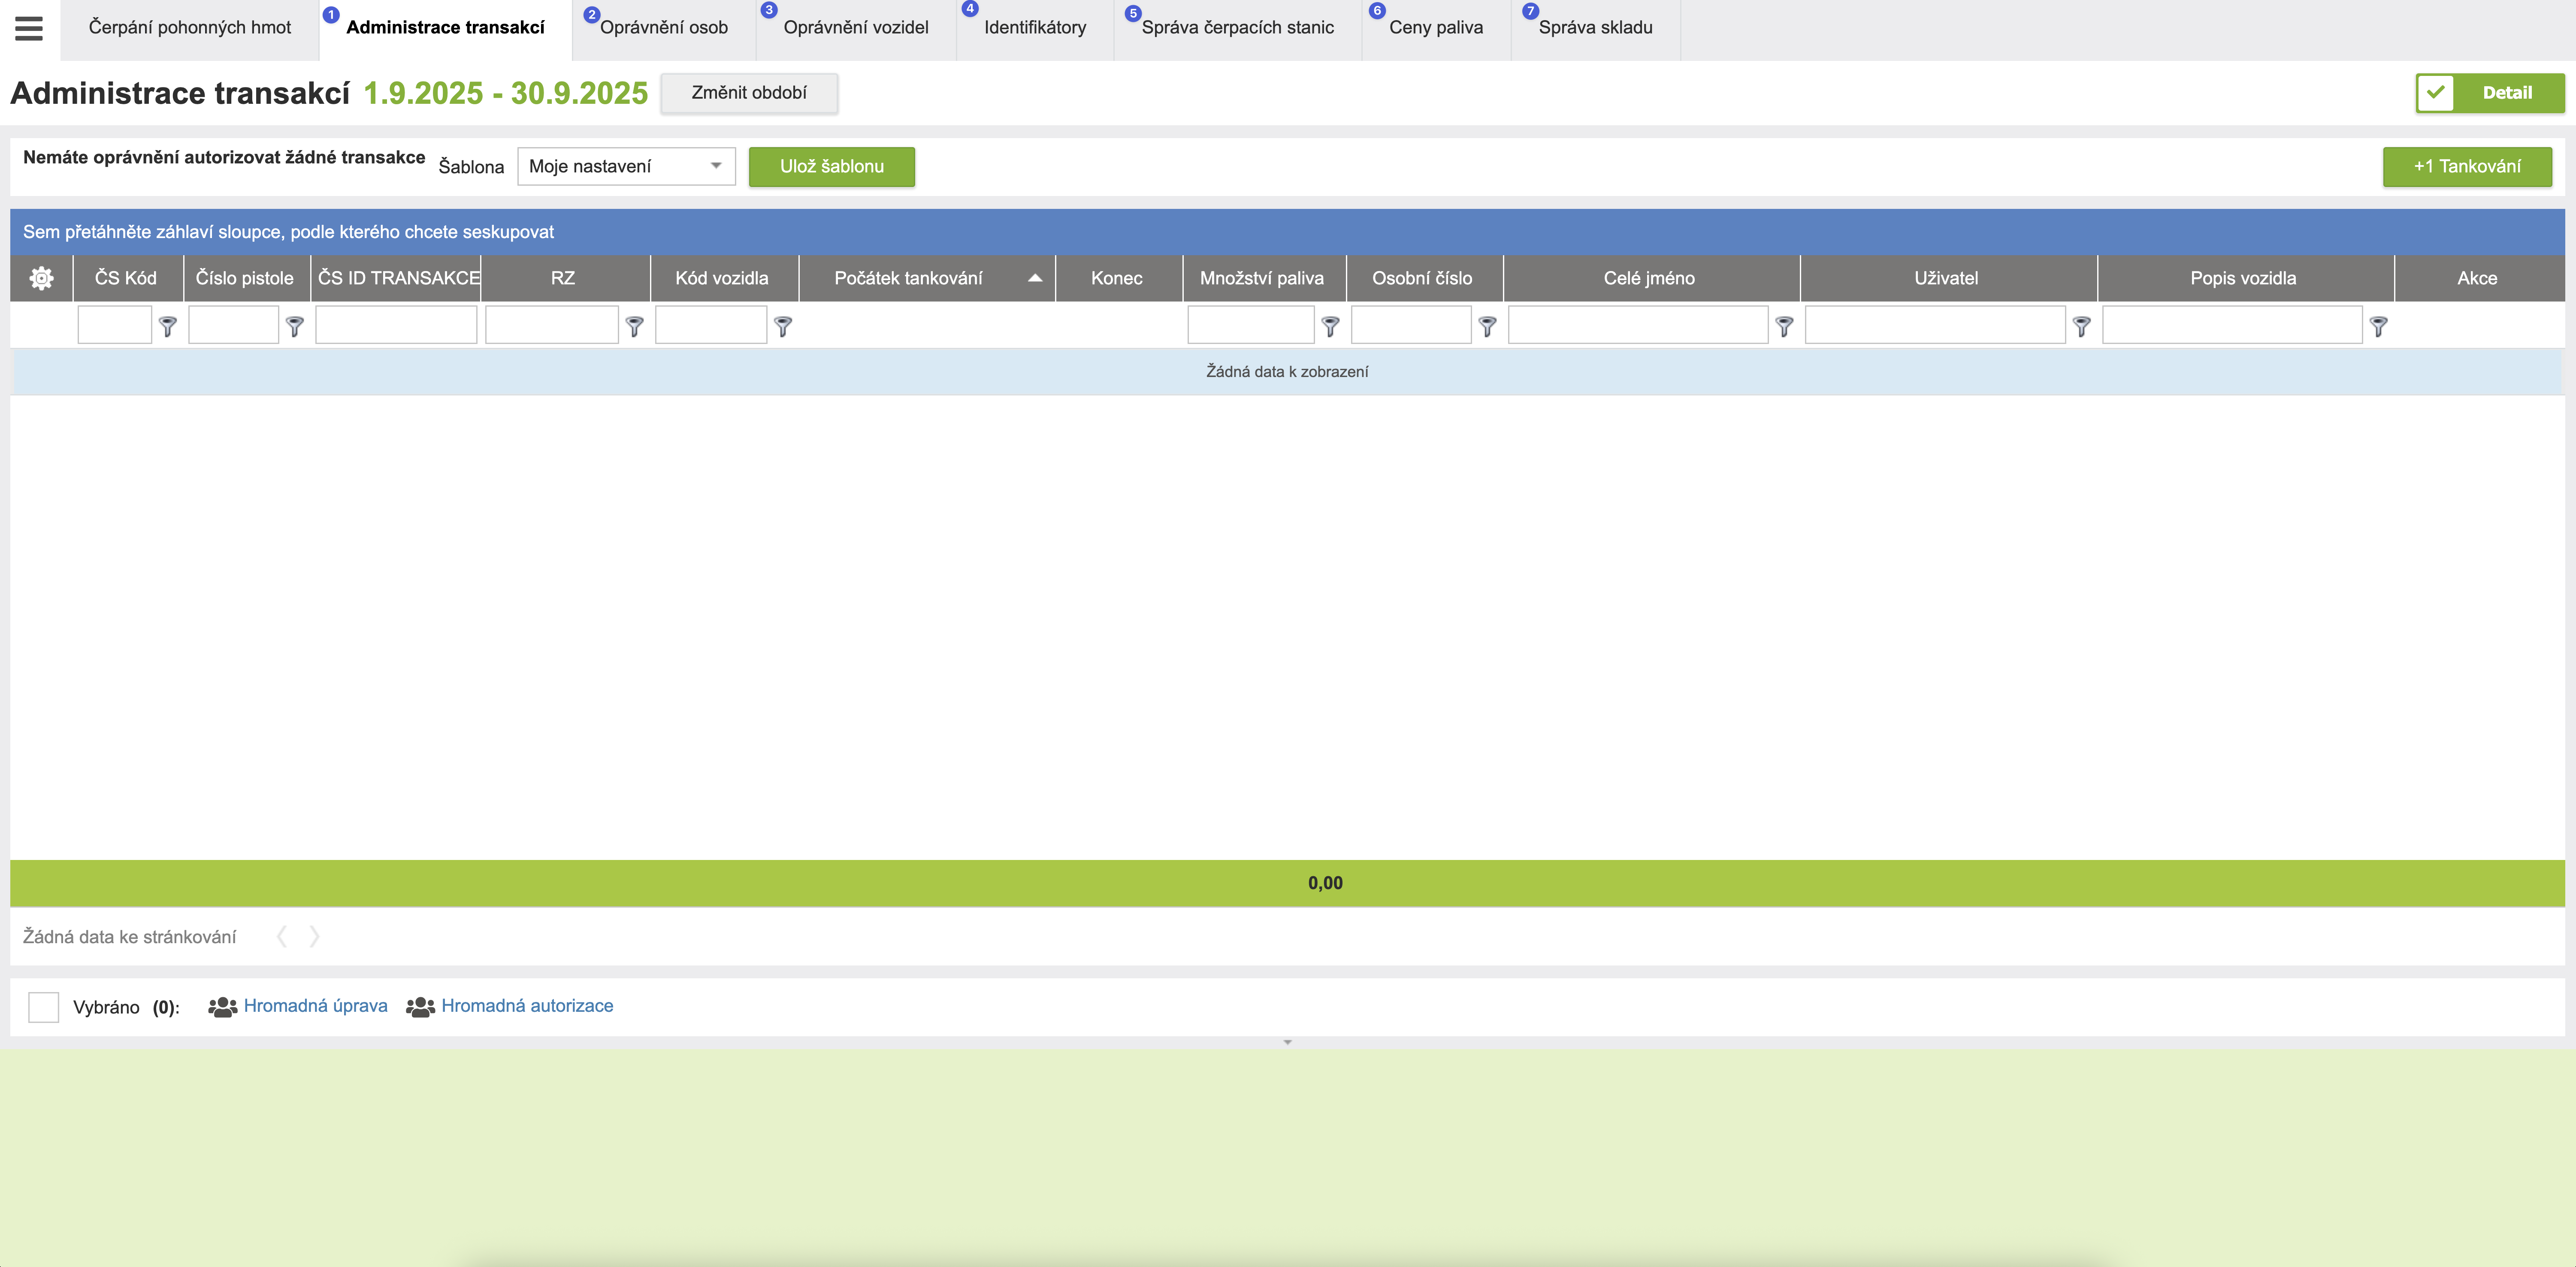Image resolution: width=2576 pixels, height=1267 pixels.
Task: Open the Ceny paliva tab
Action: coord(1435,28)
